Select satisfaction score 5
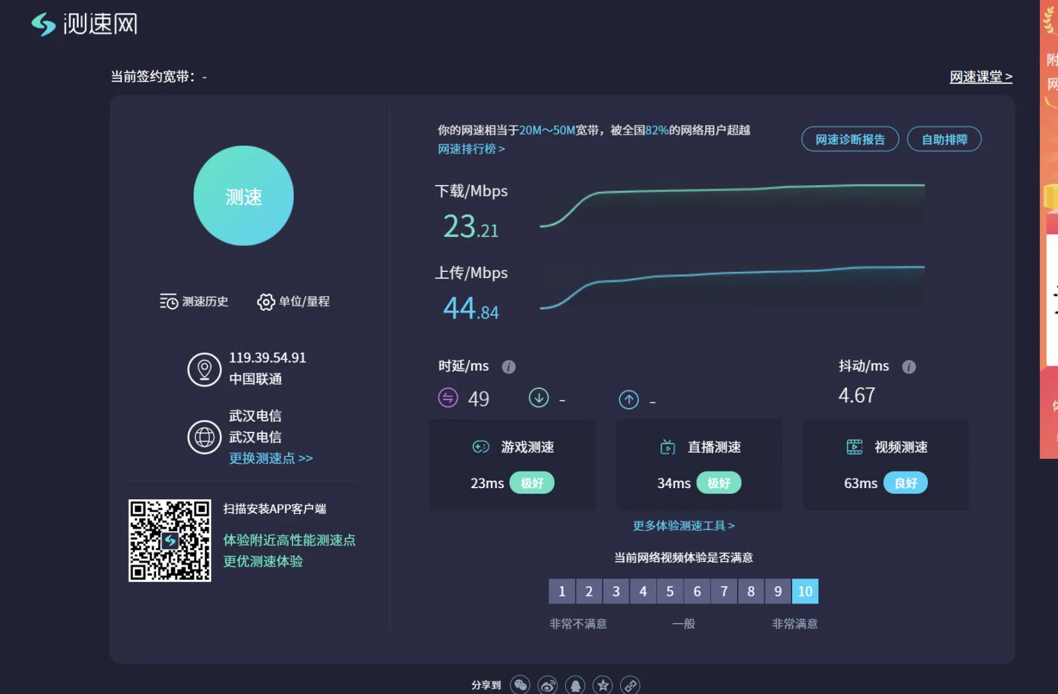The width and height of the screenshot is (1058, 694). 670,591
